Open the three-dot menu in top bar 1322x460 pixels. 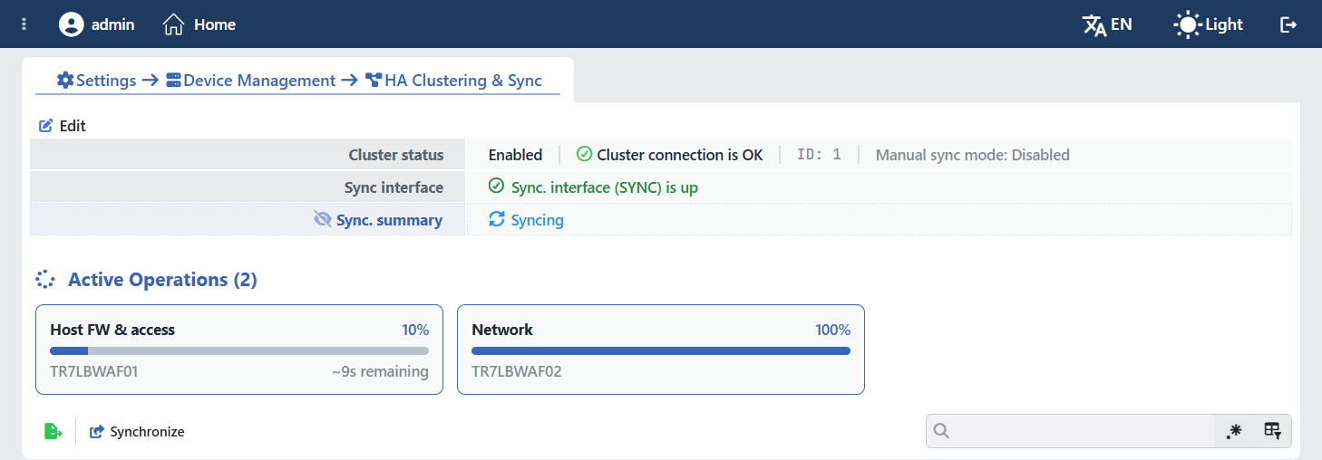point(24,24)
